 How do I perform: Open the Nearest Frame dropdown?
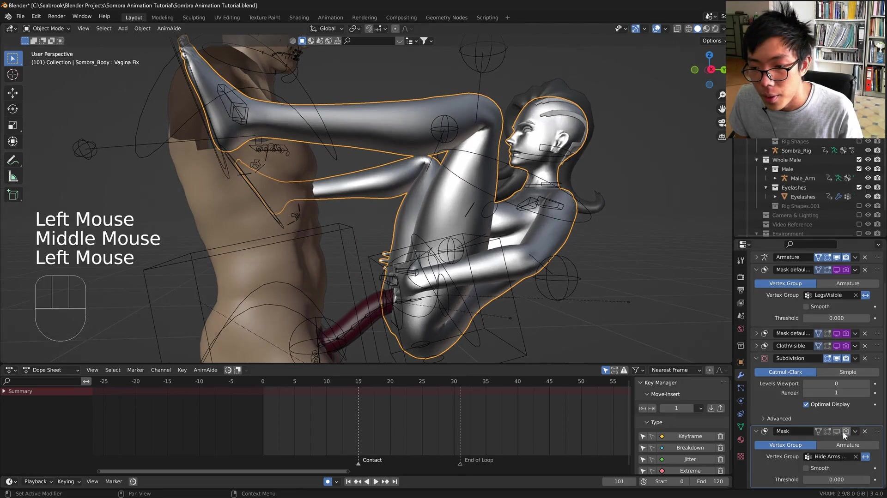675,370
